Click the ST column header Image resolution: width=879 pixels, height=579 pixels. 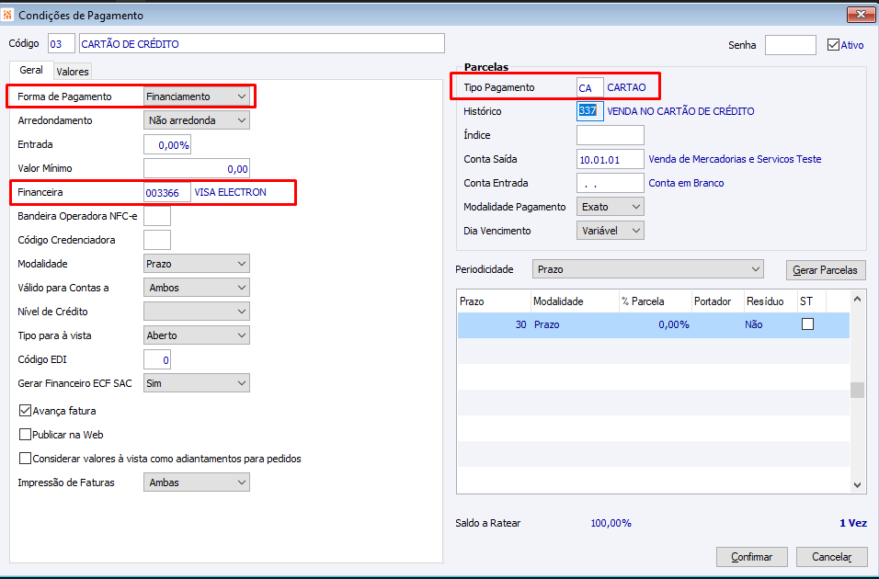click(x=812, y=301)
